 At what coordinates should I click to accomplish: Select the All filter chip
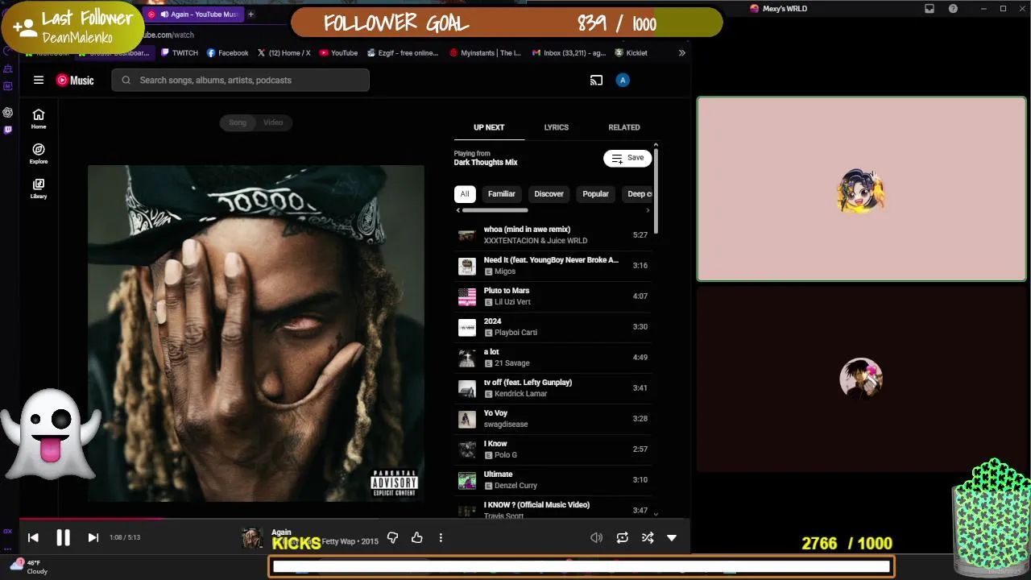[465, 193]
